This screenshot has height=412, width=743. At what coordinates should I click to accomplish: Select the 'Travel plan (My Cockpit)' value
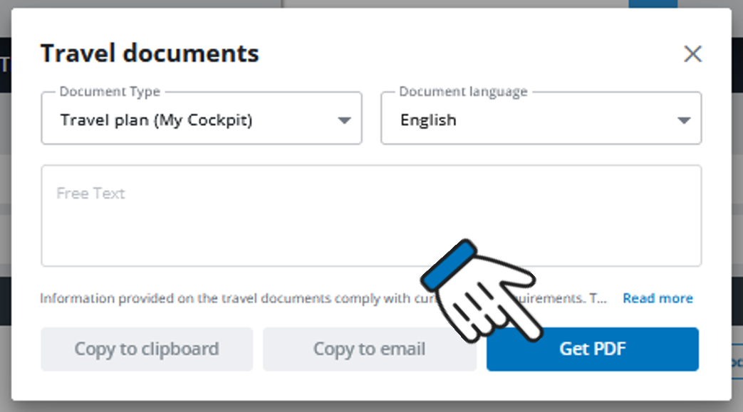[156, 120]
